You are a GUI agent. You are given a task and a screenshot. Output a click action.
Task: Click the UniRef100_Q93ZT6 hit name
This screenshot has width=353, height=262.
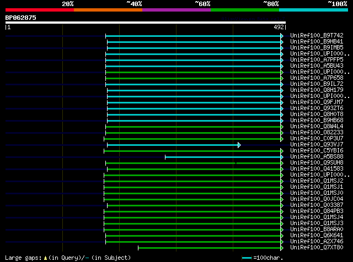(x=317, y=108)
